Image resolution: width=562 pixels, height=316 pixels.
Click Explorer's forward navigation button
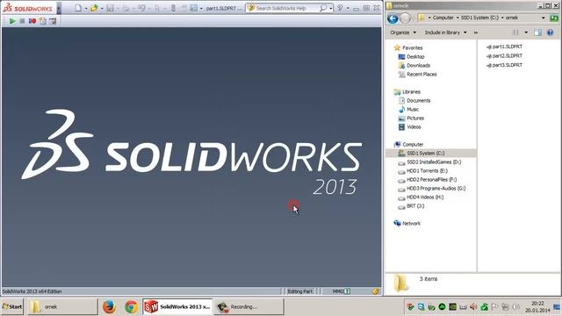click(405, 18)
